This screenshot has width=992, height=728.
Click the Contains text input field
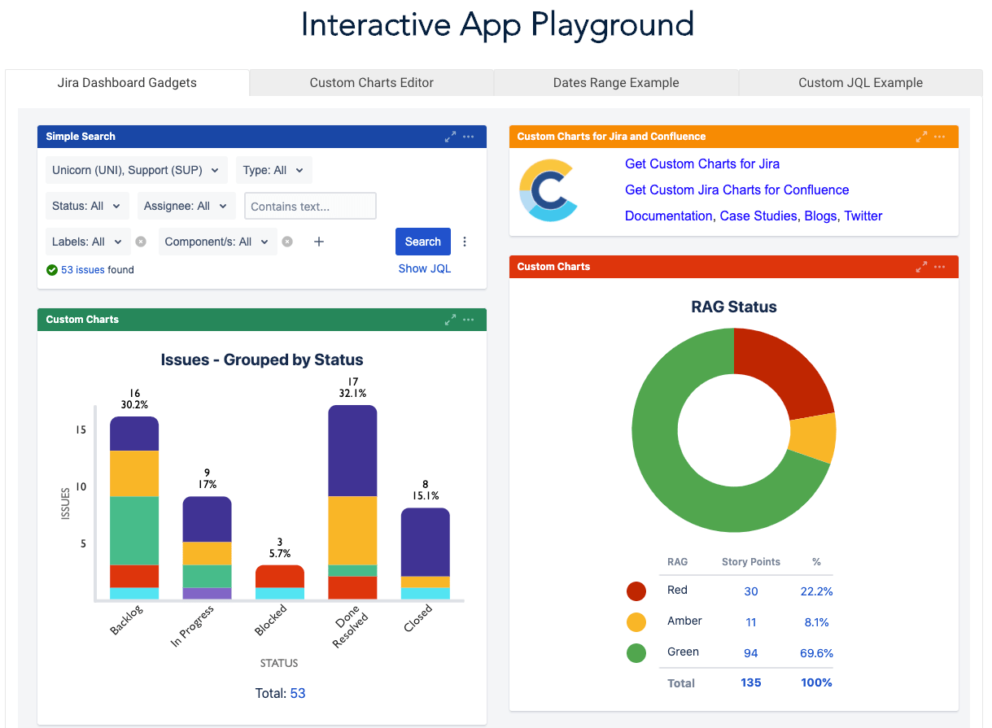click(309, 206)
